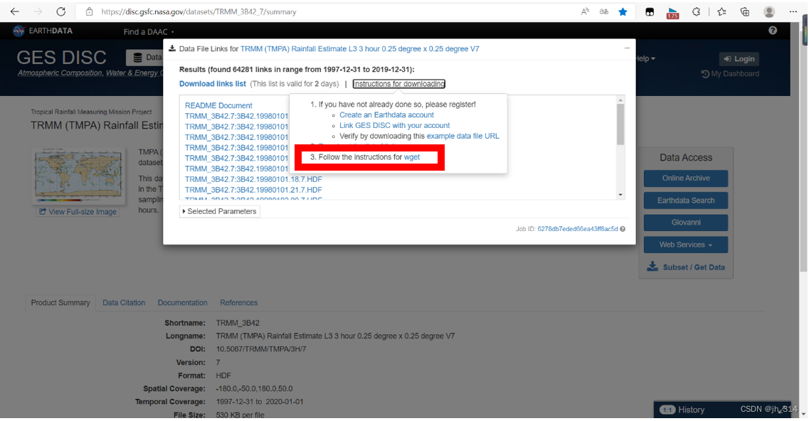The width and height of the screenshot is (809, 421).
Task: Click View Full-size Image link
Action: pyautogui.click(x=78, y=211)
